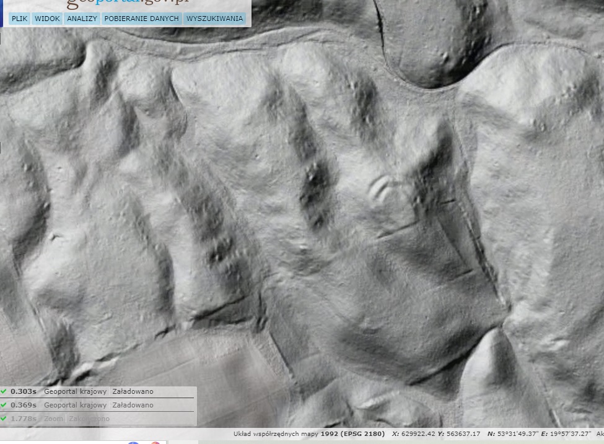604x444 pixels.
Task: Expand the ANALIZY menu
Action: pos(82,19)
